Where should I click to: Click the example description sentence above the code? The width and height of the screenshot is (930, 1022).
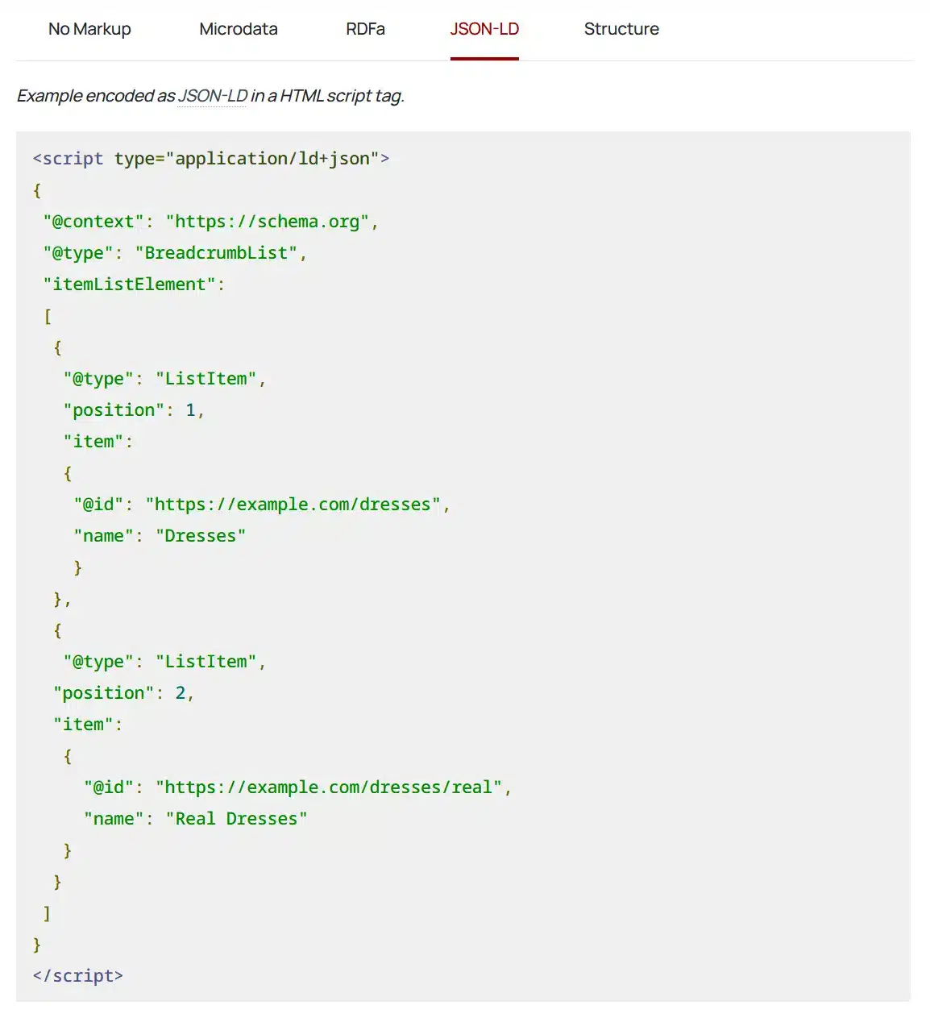coord(211,95)
